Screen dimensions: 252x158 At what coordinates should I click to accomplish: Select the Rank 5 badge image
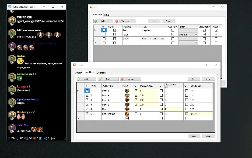(127, 91)
